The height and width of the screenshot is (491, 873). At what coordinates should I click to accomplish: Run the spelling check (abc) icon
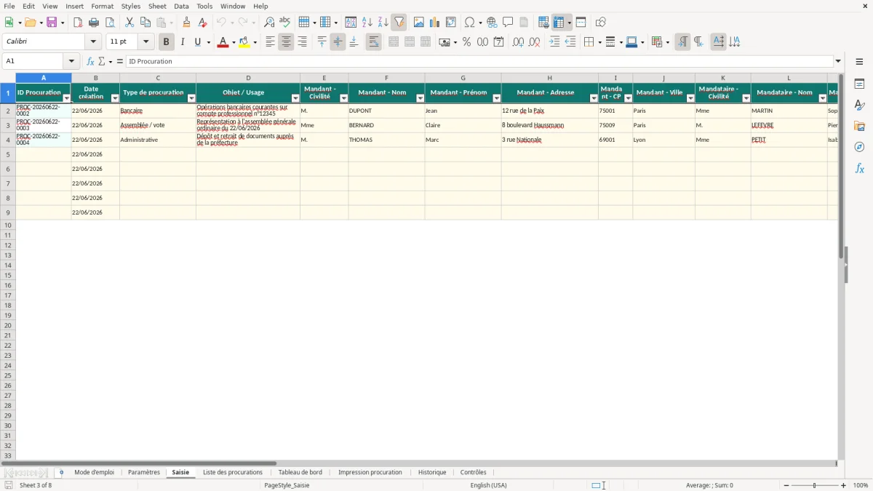pos(285,23)
